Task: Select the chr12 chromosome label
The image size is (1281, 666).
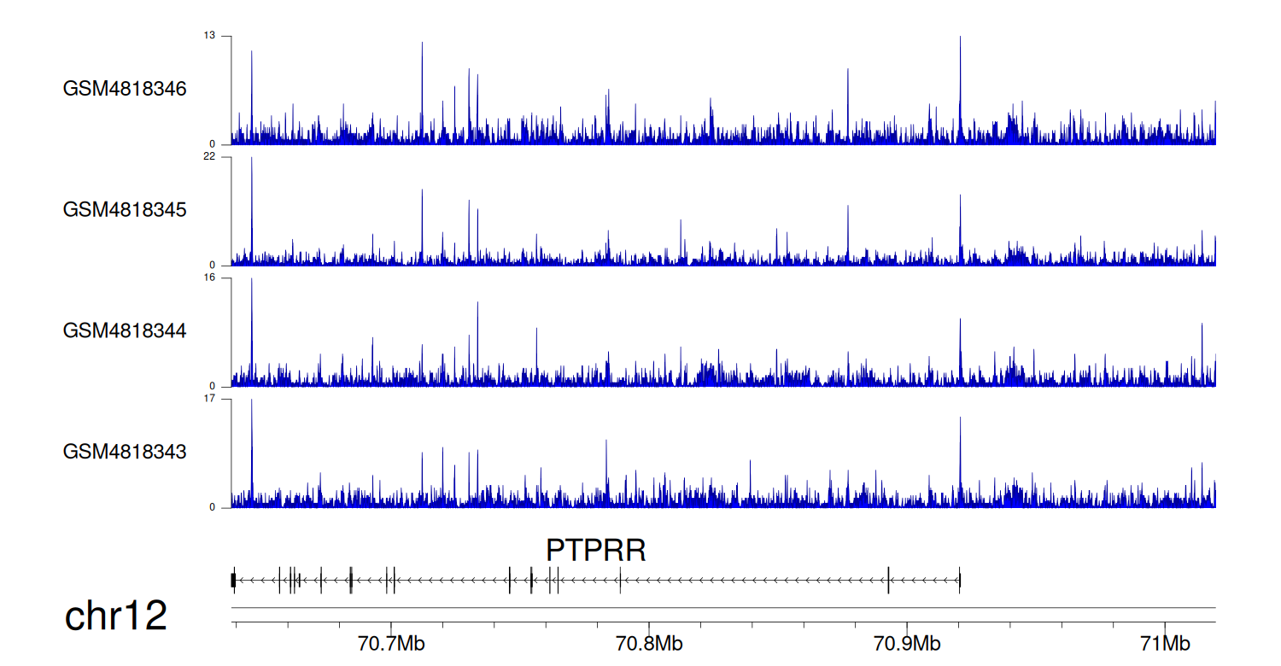Action: (116, 616)
